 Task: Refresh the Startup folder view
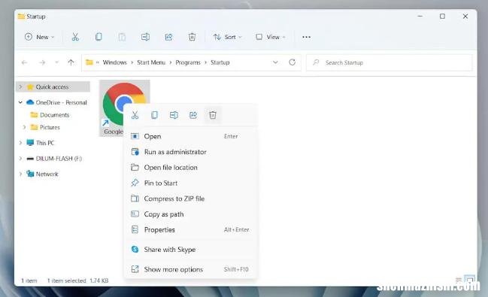pyautogui.click(x=292, y=62)
